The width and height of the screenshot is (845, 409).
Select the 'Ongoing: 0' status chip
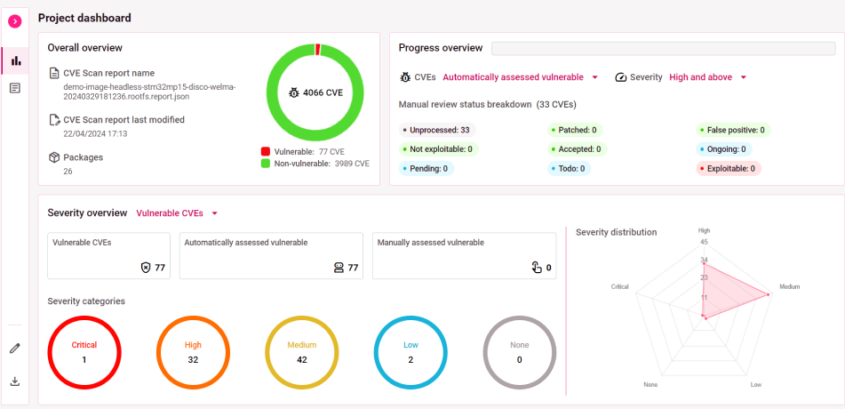click(724, 148)
